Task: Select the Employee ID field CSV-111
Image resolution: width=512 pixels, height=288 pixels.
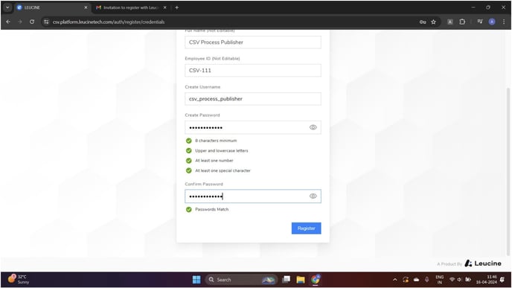Action: point(253,70)
